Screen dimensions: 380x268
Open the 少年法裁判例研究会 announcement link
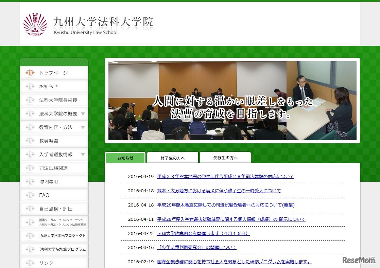tap(197, 247)
